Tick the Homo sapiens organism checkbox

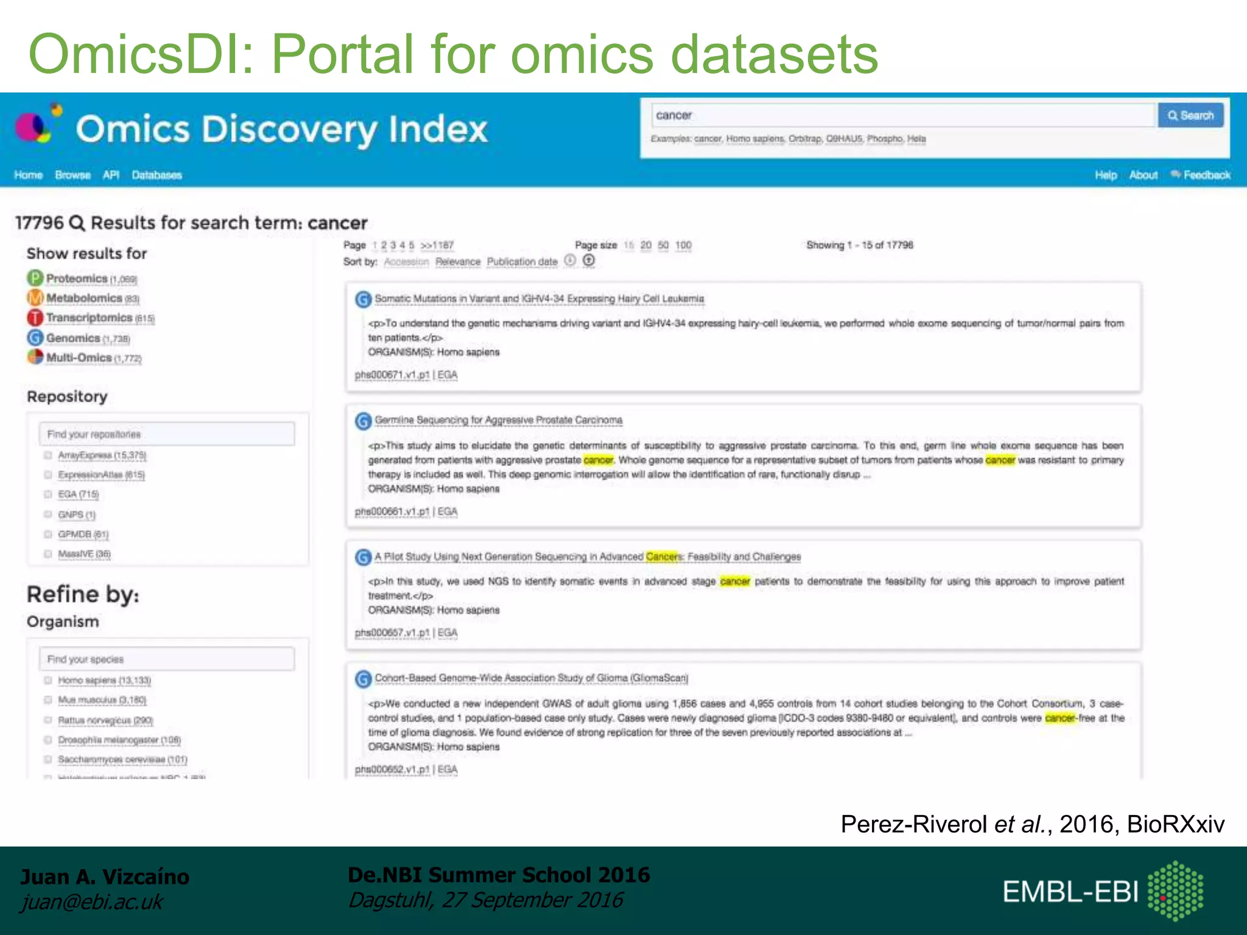coord(47,680)
